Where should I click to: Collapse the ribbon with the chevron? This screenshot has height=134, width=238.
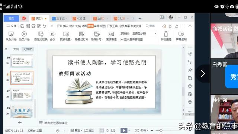(190, 26)
